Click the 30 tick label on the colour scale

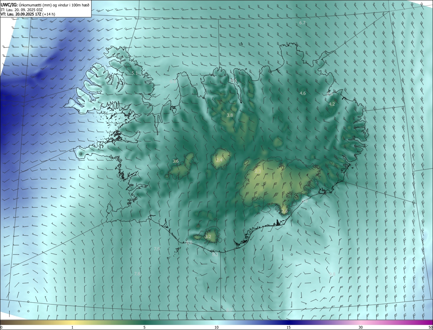(x=361, y=328)
